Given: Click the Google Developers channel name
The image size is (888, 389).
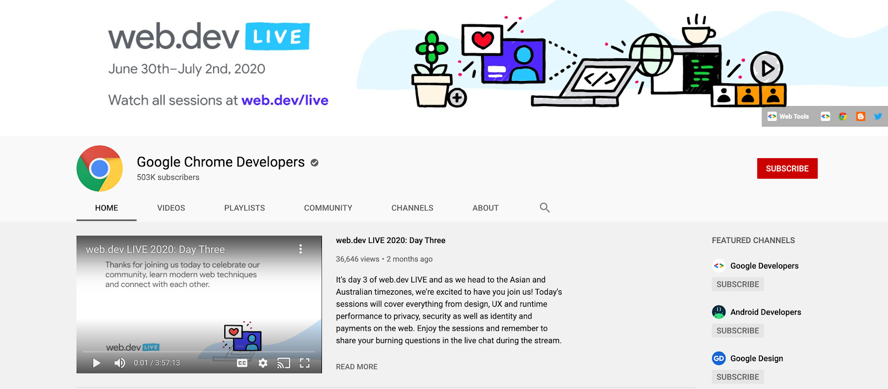Looking at the screenshot, I should (x=764, y=266).
